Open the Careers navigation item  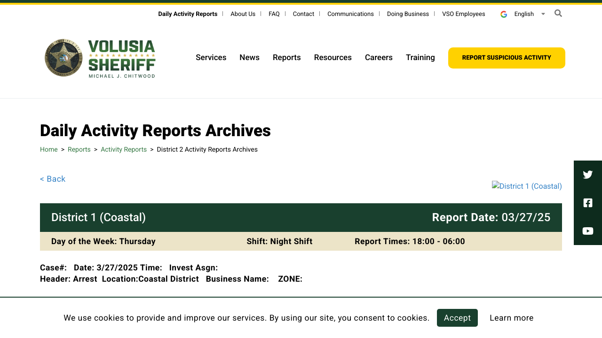point(379,57)
